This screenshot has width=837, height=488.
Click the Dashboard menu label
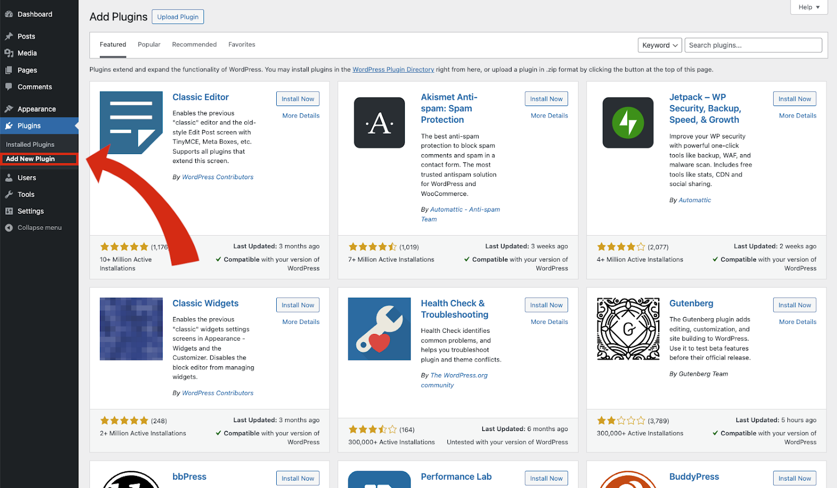[35, 14]
